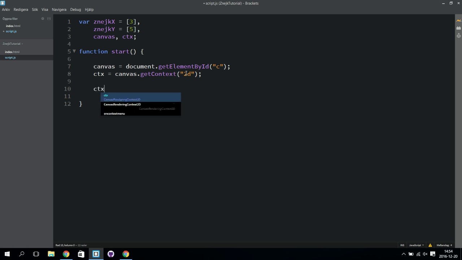Image resolution: width=462 pixels, height=260 pixels.
Task: Click znejkY variable on line 2
Action: [104, 29]
